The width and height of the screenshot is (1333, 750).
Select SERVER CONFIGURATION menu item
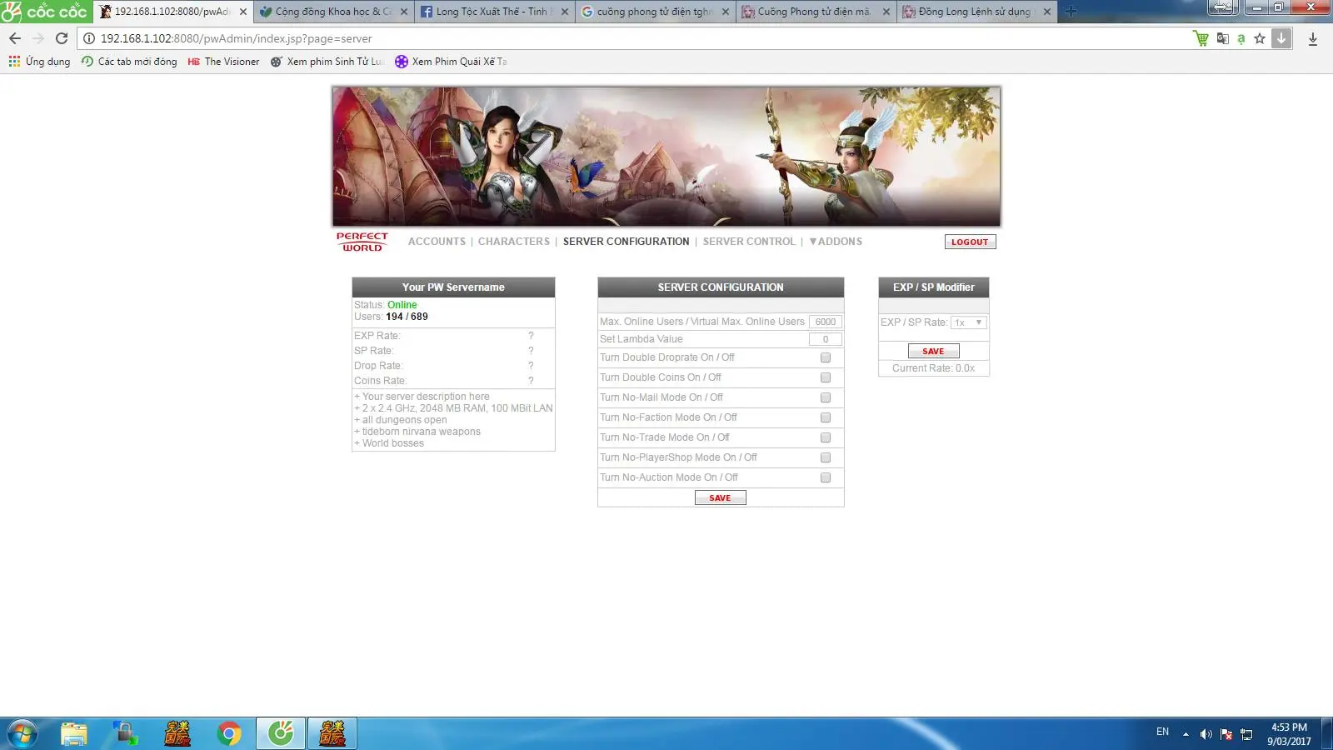pyautogui.click(x=627, y=242)
